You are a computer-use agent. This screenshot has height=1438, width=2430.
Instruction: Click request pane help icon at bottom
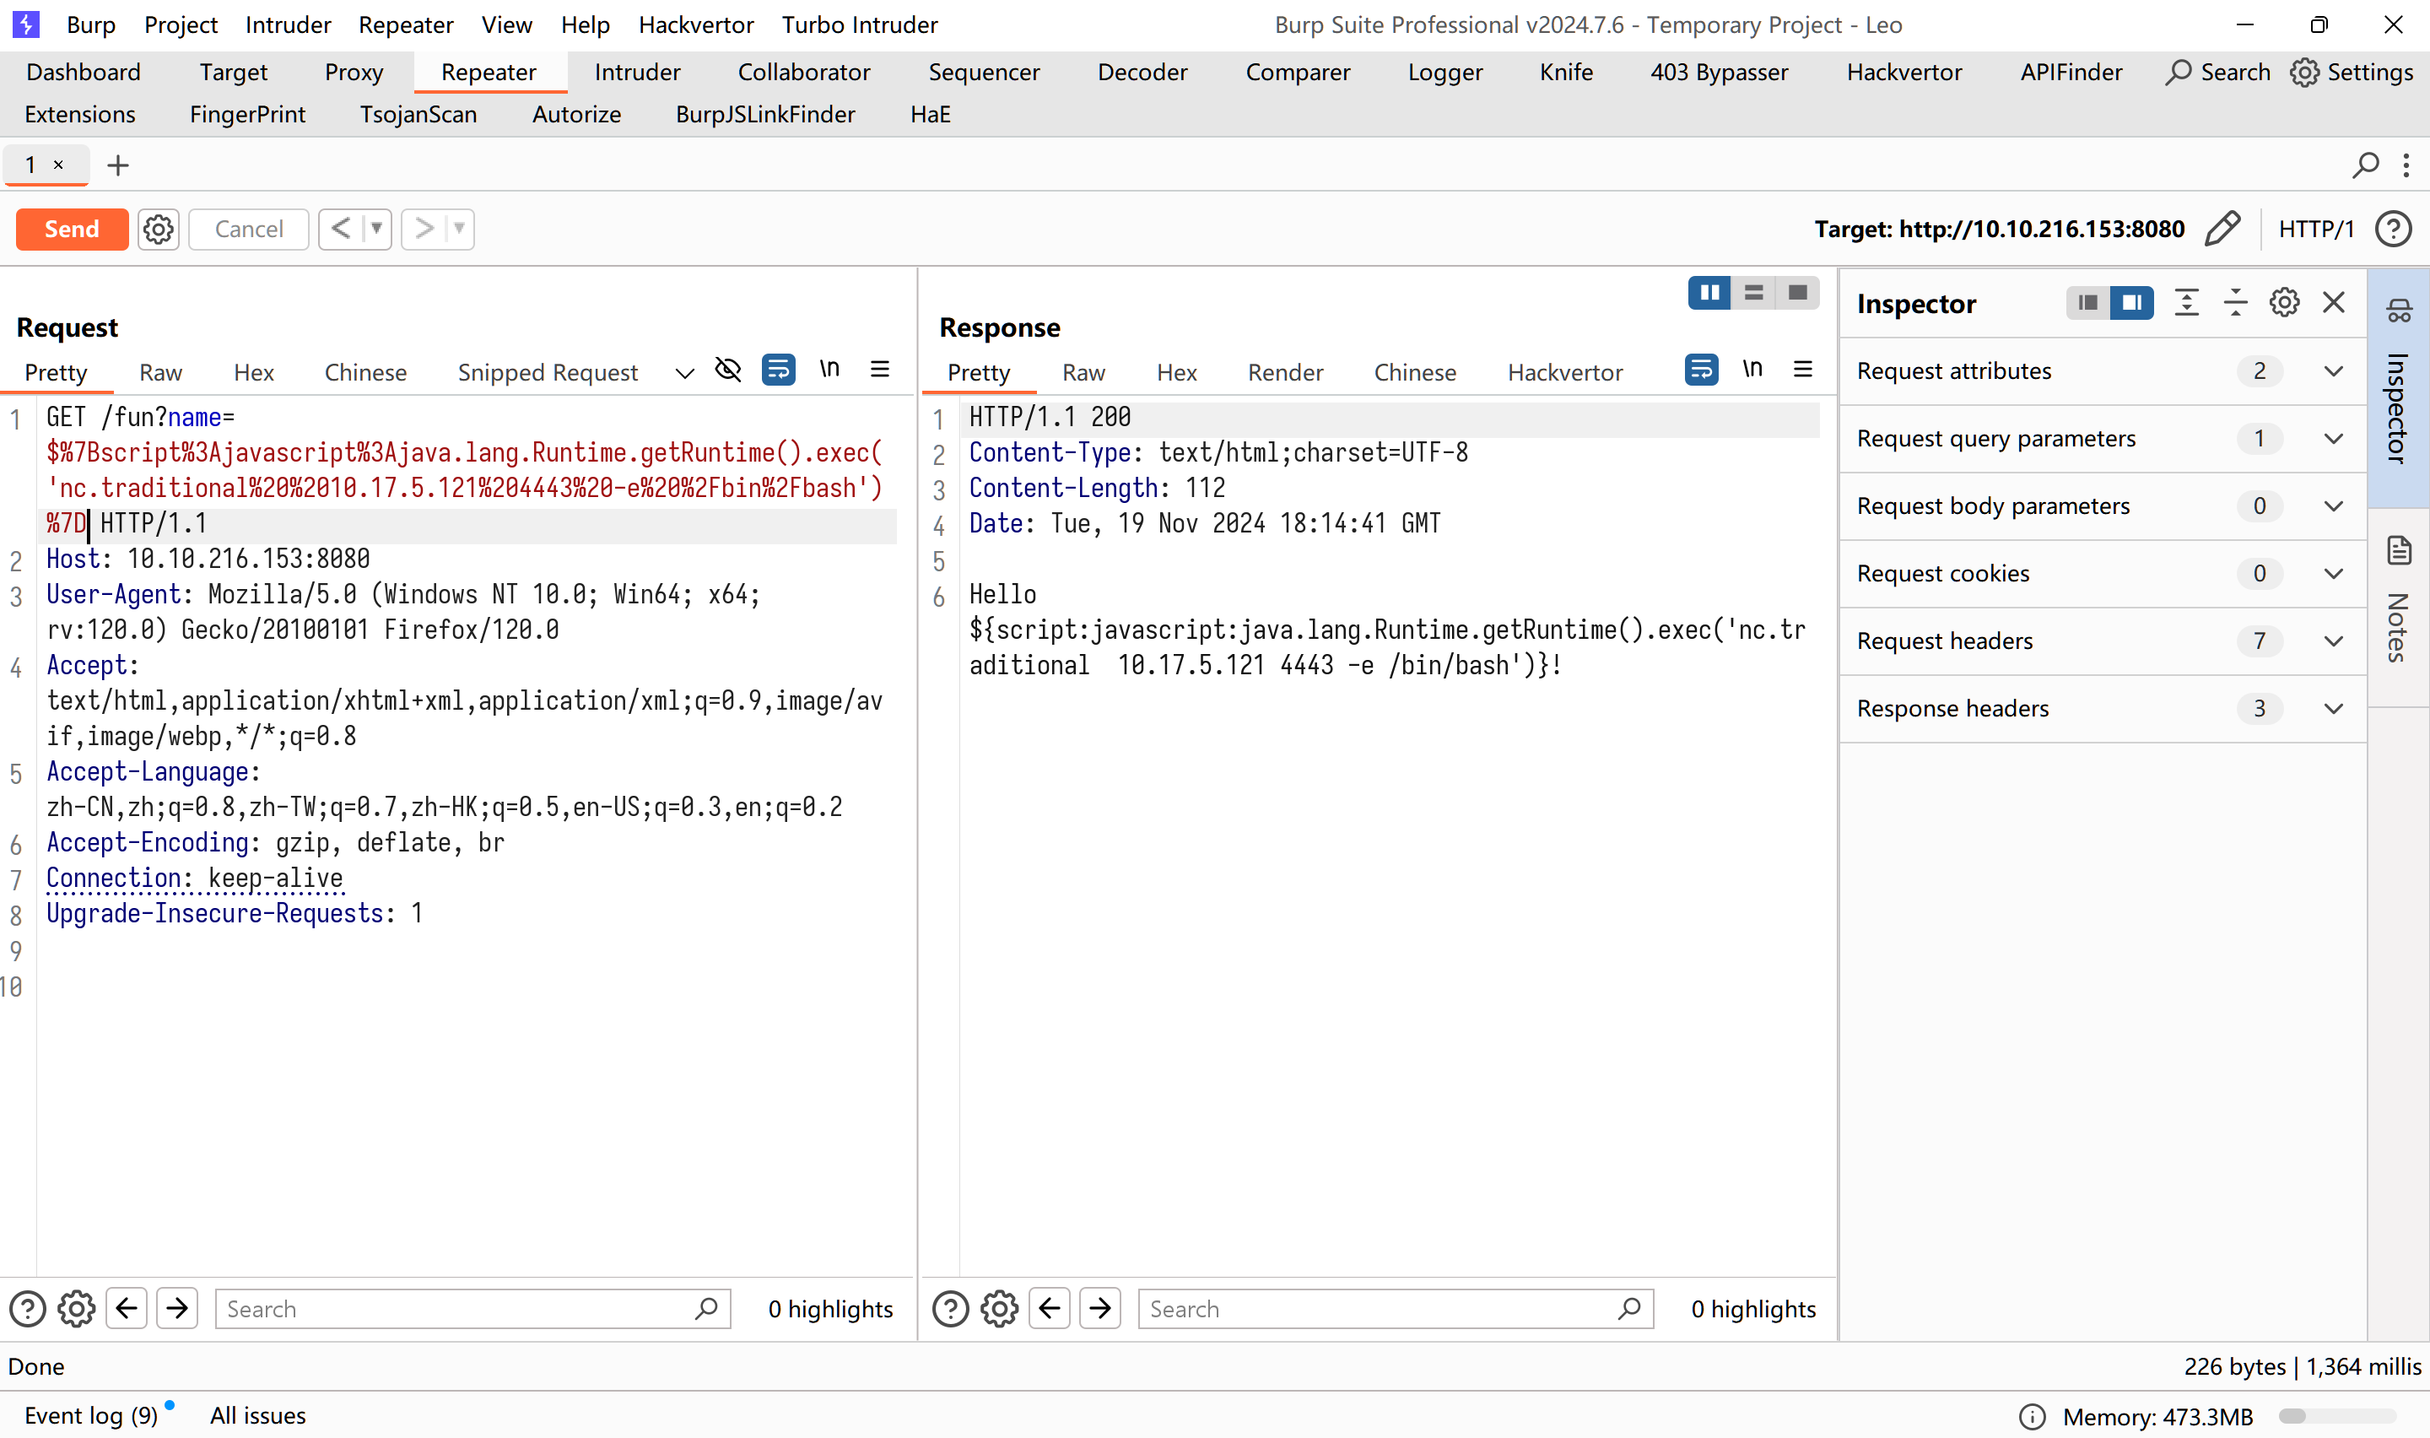tap(27, 1309)
